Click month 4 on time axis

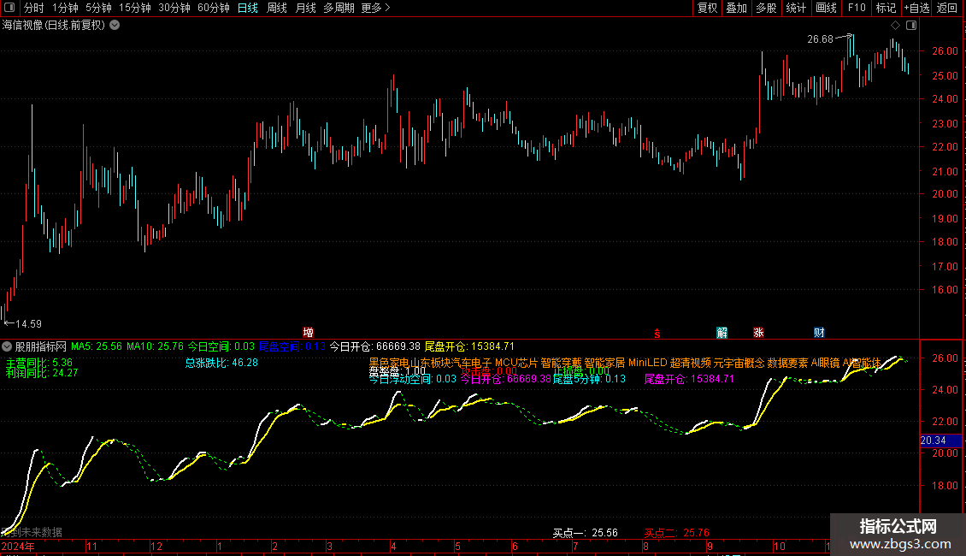click(393, 546)
